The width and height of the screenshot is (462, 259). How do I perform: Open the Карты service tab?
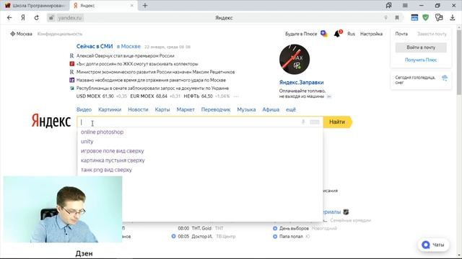coord(162,109)
